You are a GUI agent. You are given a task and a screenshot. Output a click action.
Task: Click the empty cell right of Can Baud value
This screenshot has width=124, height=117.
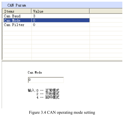[x=106, y=16]
